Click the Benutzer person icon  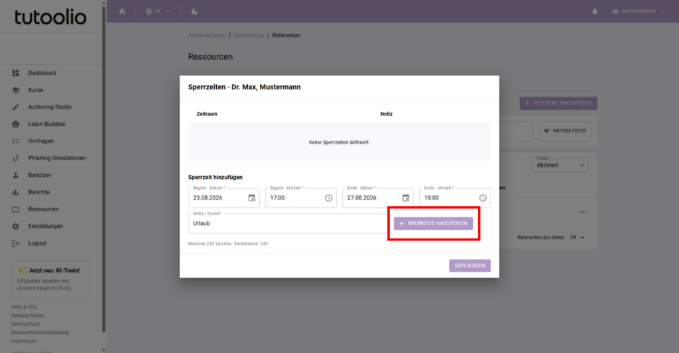click(16, 176)
